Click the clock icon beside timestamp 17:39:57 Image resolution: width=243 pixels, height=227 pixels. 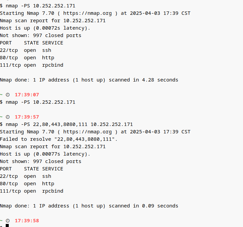(8, 117)
